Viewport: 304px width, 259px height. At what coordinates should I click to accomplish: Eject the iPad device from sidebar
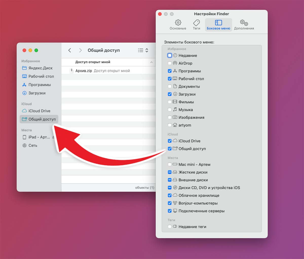click(53, 137)
